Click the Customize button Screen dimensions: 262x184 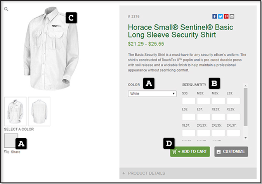(231, 151)
